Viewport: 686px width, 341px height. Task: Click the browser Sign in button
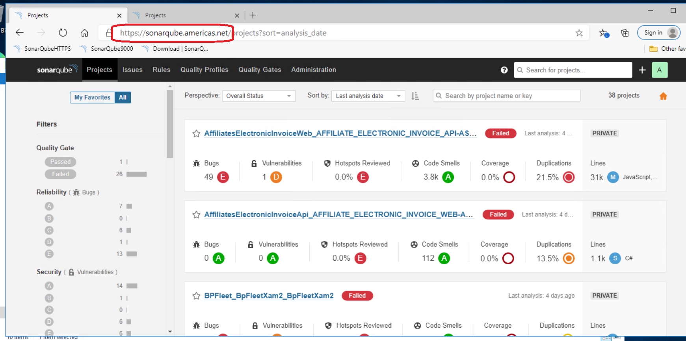(x=659, y=33)
